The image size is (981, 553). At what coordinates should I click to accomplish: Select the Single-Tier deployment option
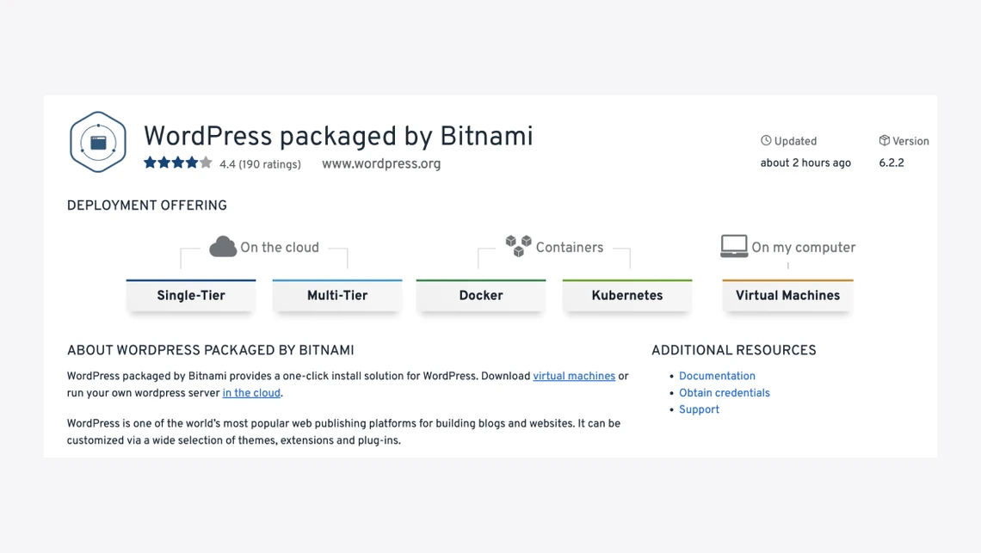click(191, 295)
